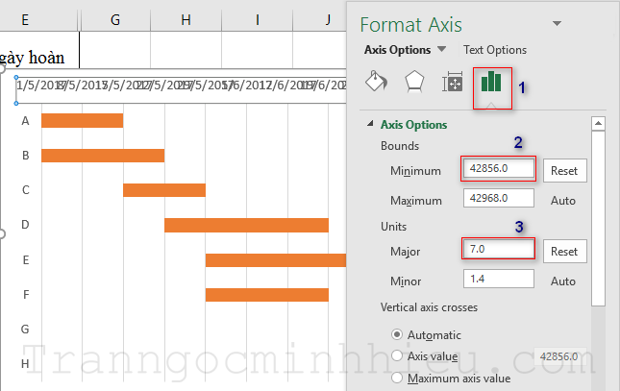
Task: Select the Automatic radio button
Action: point(396,334)
